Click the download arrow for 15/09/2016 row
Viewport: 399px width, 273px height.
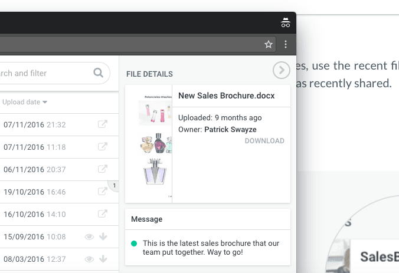point(103,236)
